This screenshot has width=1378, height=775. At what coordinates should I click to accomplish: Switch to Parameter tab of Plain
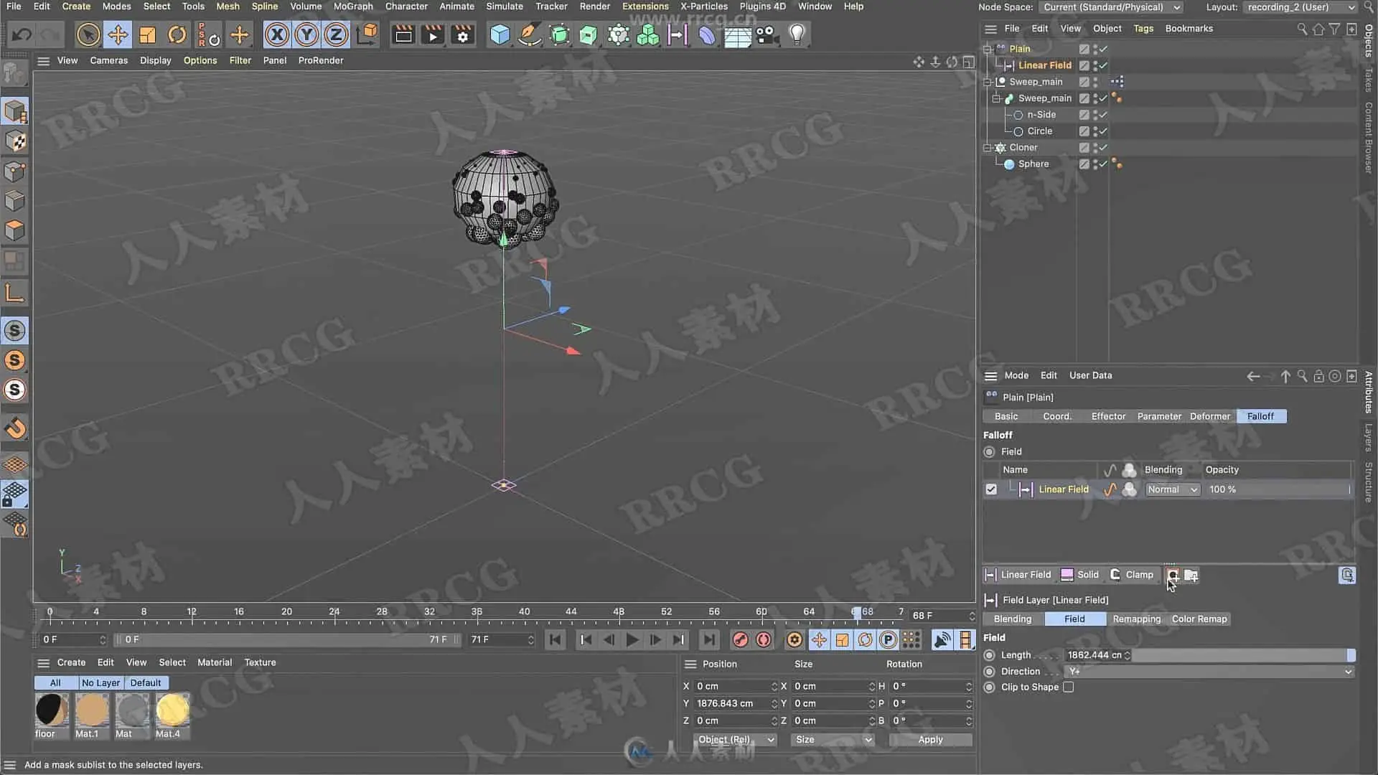pyautogui.click(x=1159, y=416)
